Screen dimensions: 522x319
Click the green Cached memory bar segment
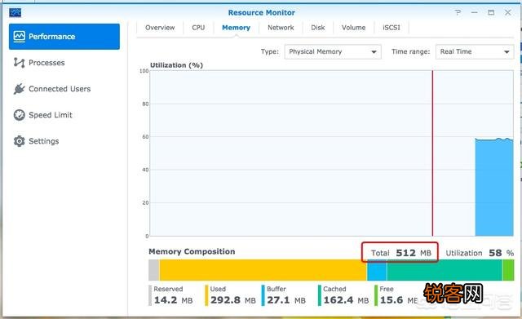coord(445,270)
